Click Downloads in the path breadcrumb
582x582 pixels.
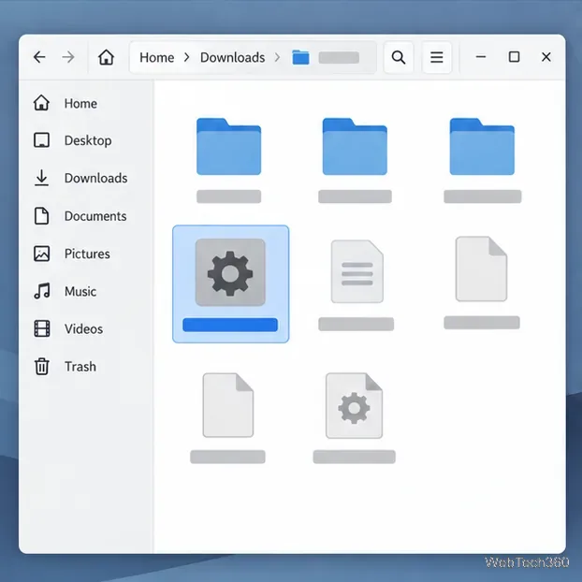(233, 57)
